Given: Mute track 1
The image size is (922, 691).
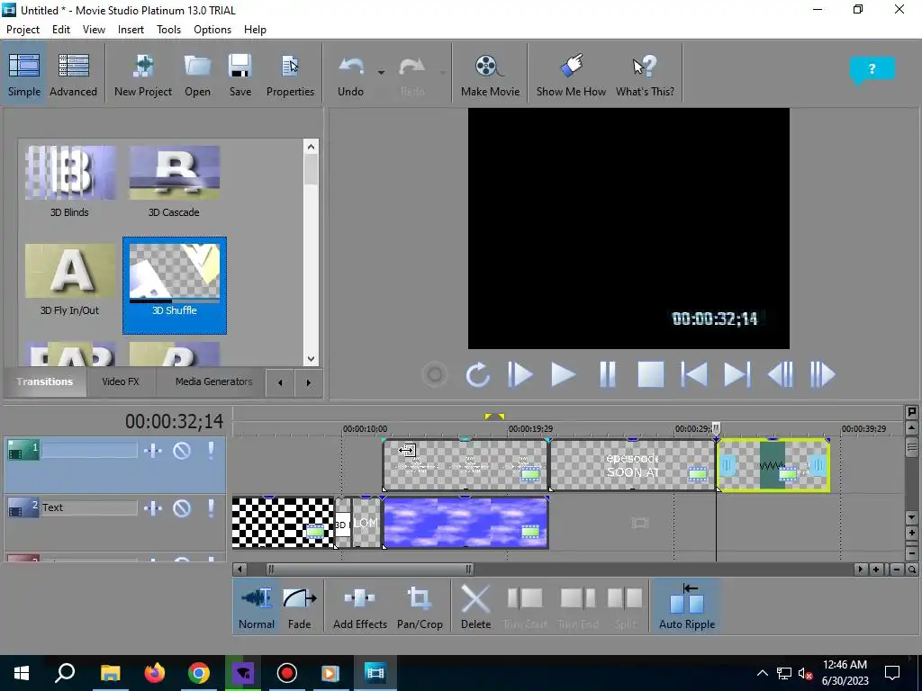Looking at the screenshot, I should pos(182,451).
